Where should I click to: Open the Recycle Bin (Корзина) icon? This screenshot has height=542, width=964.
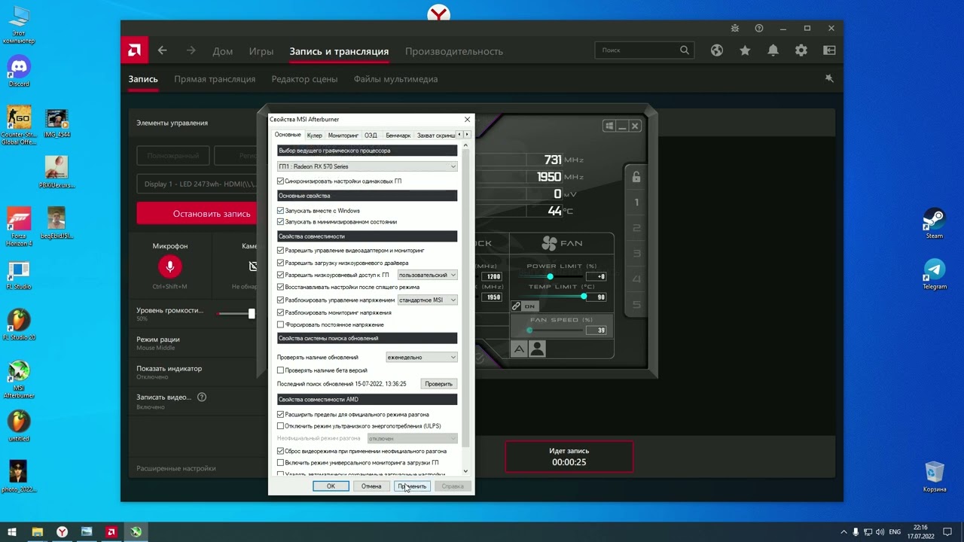pyautogui.click(x=935, y=477)
